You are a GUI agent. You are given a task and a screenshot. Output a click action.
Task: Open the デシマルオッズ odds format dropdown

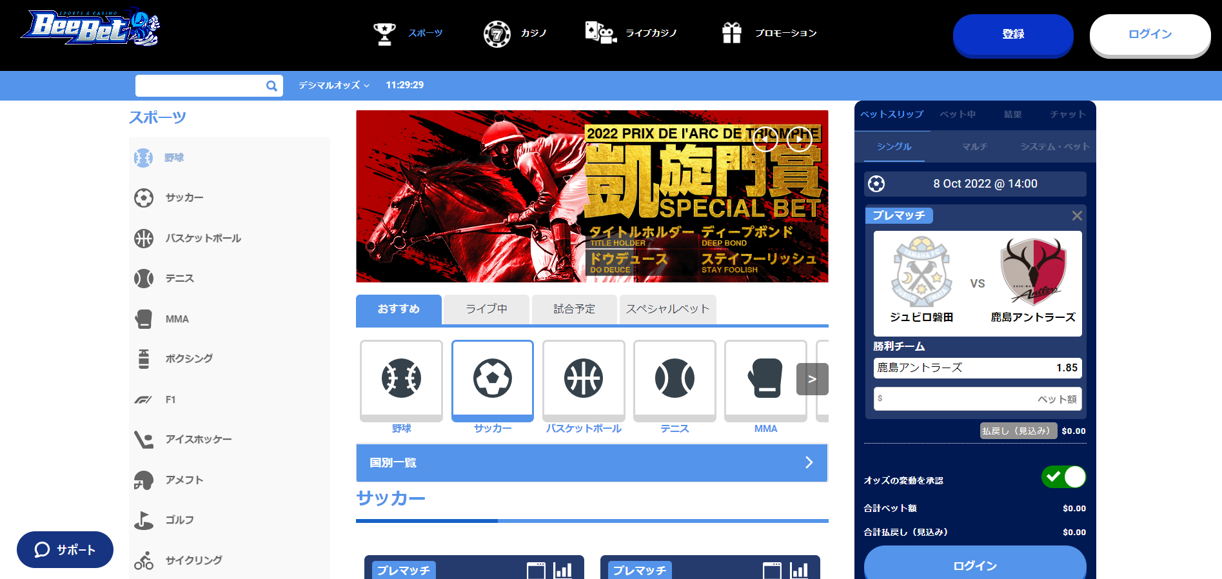point(334,85)
